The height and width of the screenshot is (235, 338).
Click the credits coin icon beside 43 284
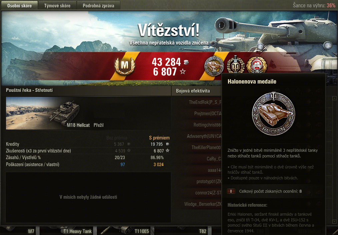186,62
